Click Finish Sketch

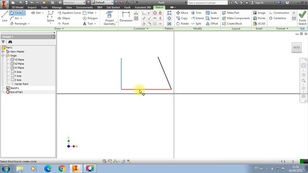pyautogui.click(x=303, y=18)
